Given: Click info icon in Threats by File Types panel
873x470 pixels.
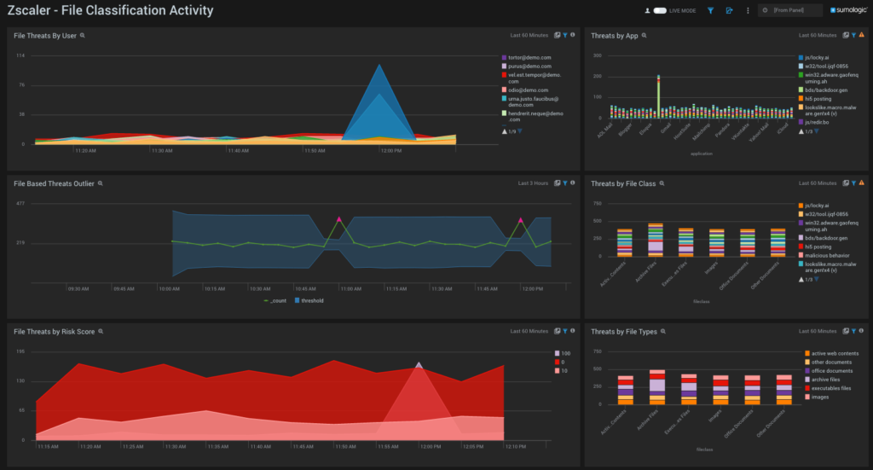Looking at the screenshot, I should [861, 331].
